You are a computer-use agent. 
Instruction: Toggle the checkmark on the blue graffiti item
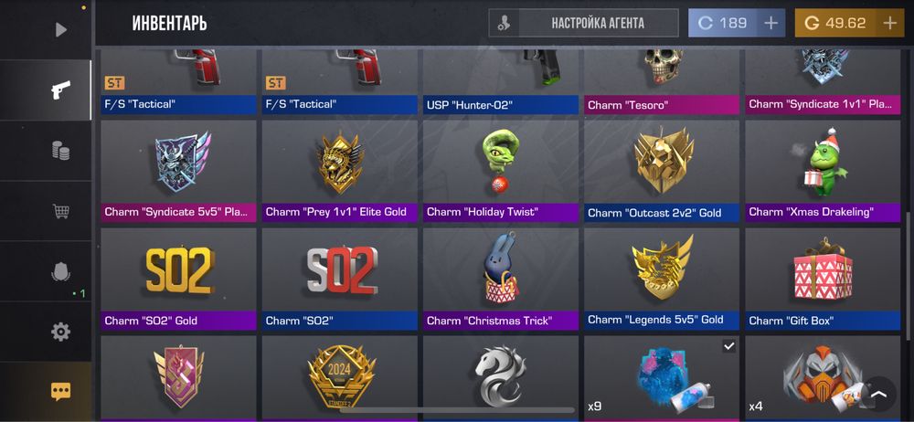(x=728, y=346)
